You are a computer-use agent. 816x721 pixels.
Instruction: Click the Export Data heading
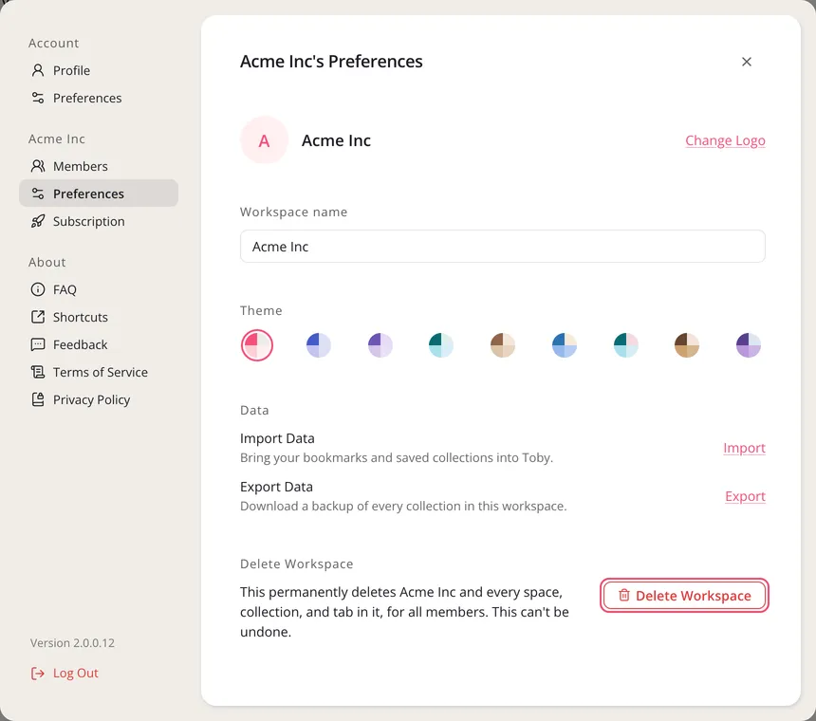pyautogui.click(x=276, y=487)
